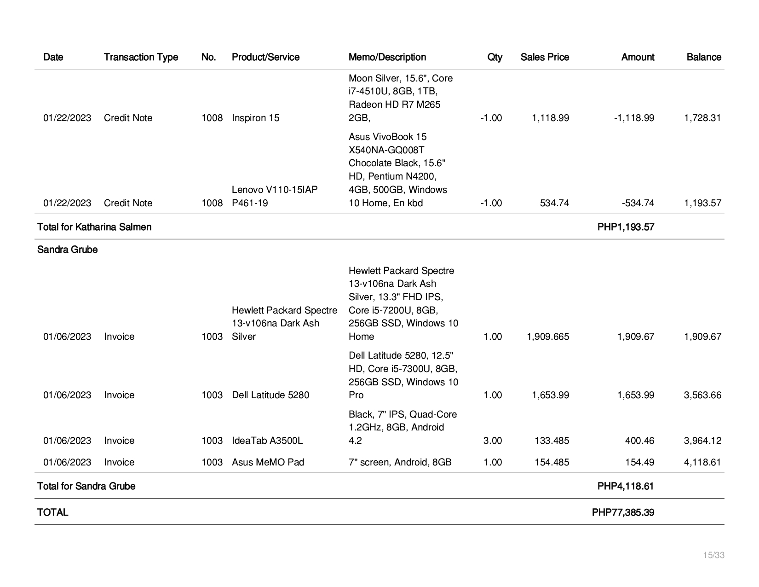Click the Date column header
Screen dimensions: 759x587
coord(53,57)
